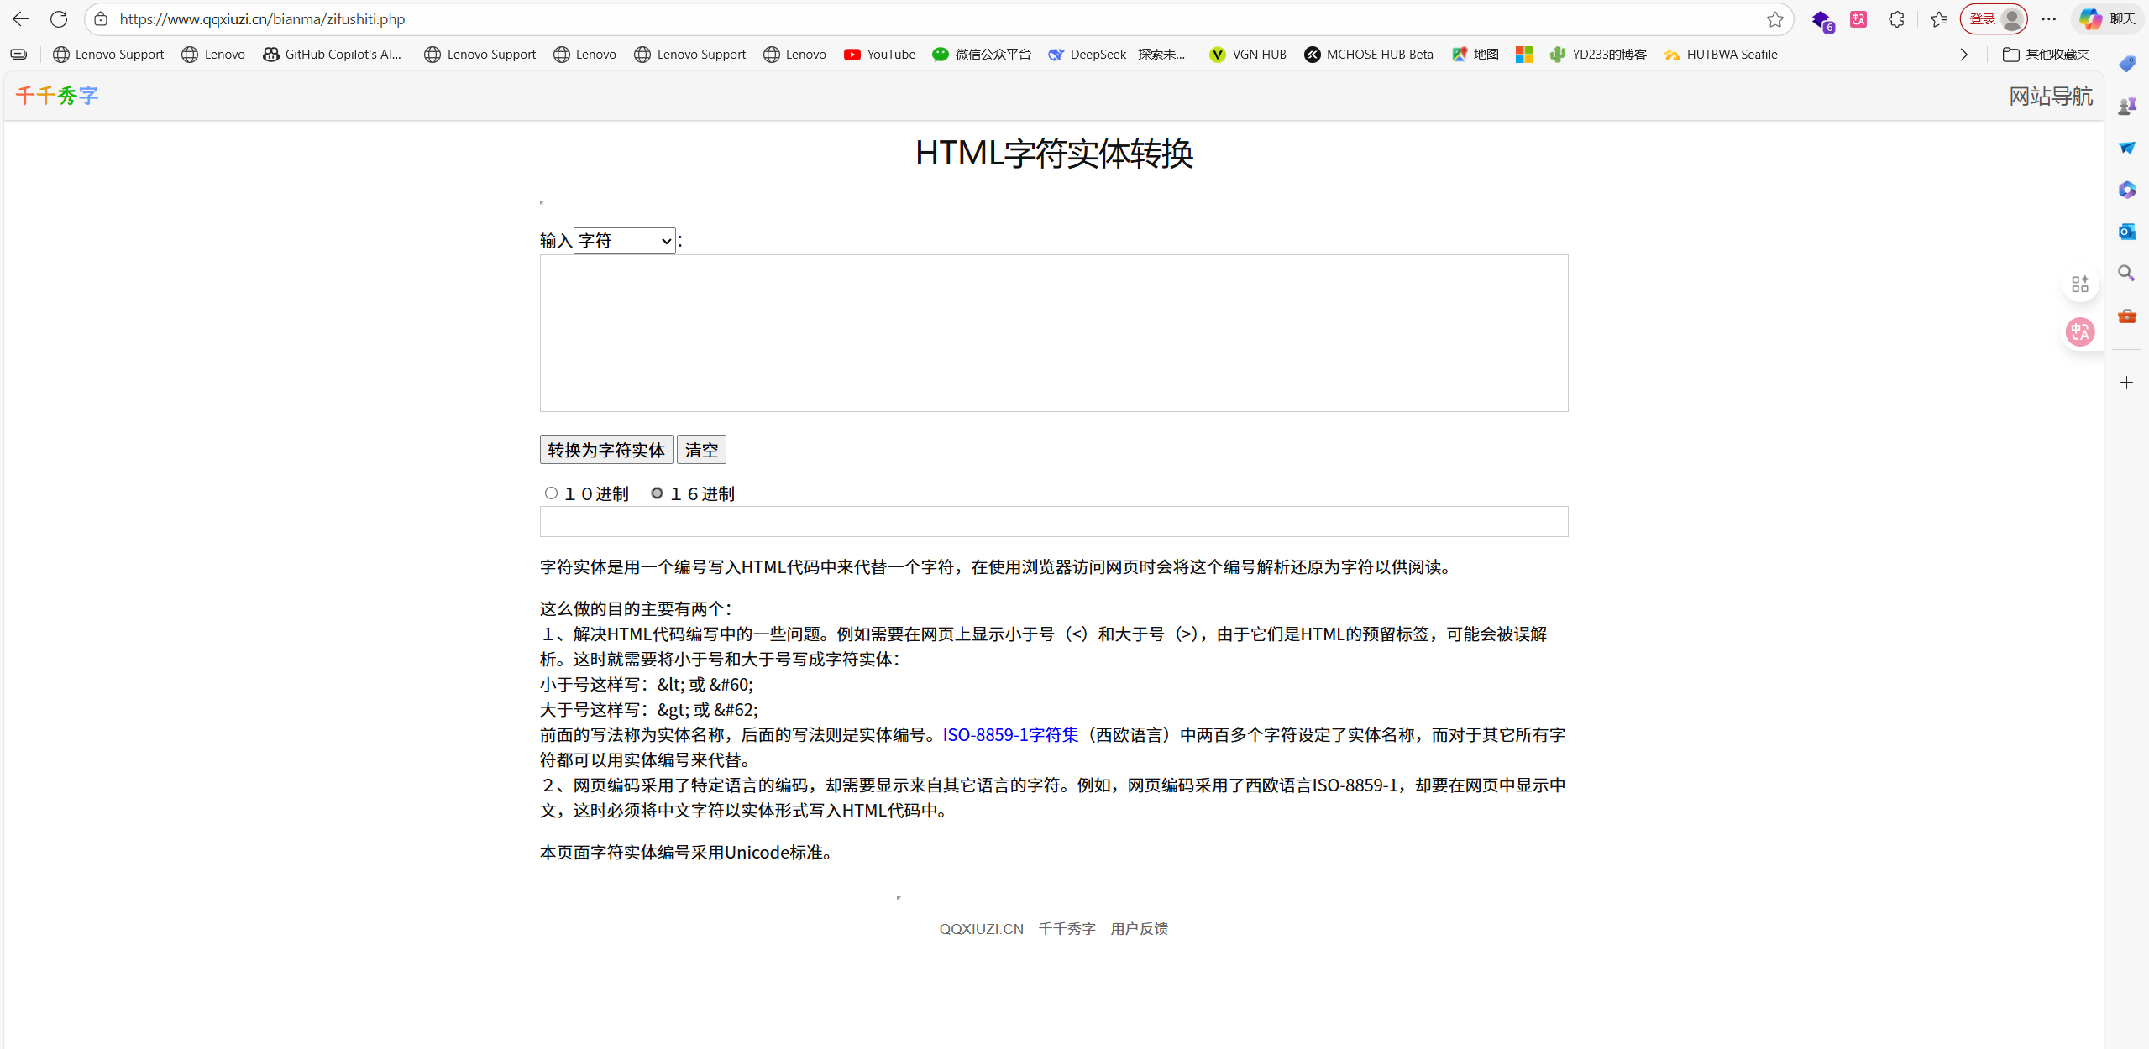Click the Outlook sidebar icon
The width and height of the screenshot is (2149, 1049).
tap(2126, 232)
